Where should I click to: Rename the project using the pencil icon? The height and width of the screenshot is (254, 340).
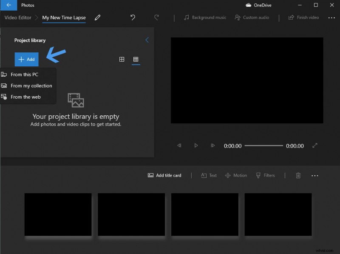pyautogui.click(x=97, y=18)
